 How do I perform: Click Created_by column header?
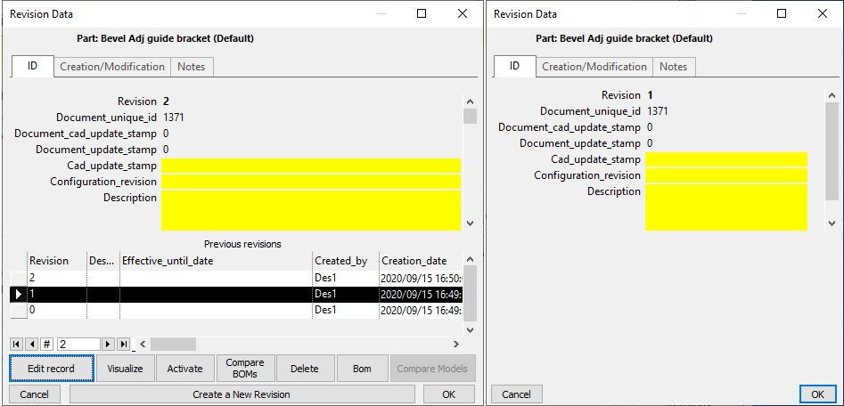tap(346, 261)
